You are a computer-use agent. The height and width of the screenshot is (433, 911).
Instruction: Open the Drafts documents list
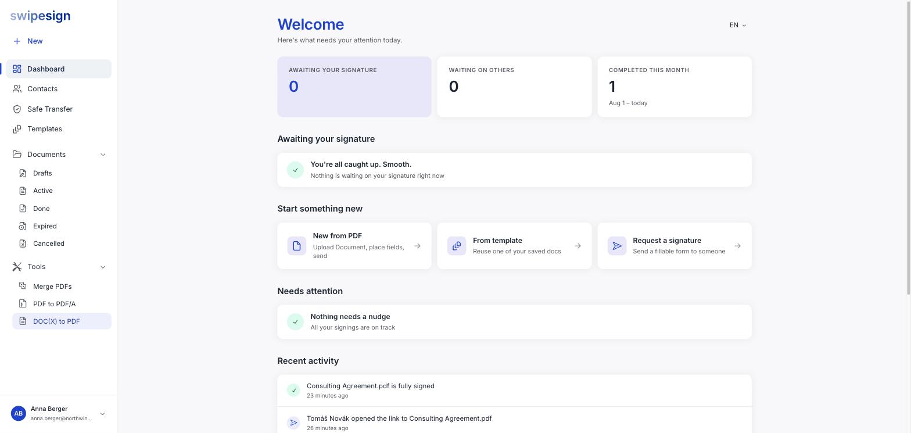click(x=62, y=173)
